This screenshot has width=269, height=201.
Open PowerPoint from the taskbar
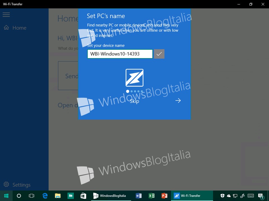click(164, 196)
